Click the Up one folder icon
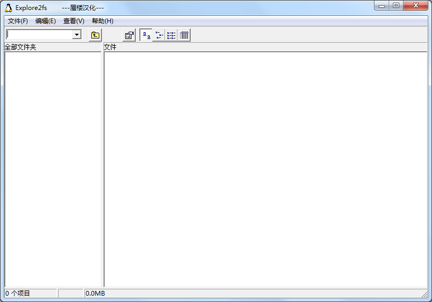The image size is (432, 302). point(95,35)
